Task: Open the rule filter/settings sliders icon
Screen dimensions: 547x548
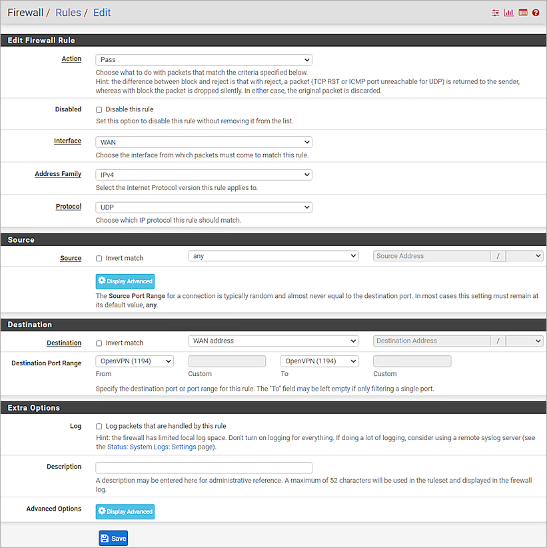Action: point(496,12)
